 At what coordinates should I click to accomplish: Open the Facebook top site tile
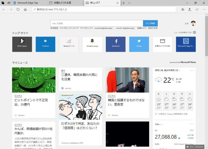click(116, 44)
